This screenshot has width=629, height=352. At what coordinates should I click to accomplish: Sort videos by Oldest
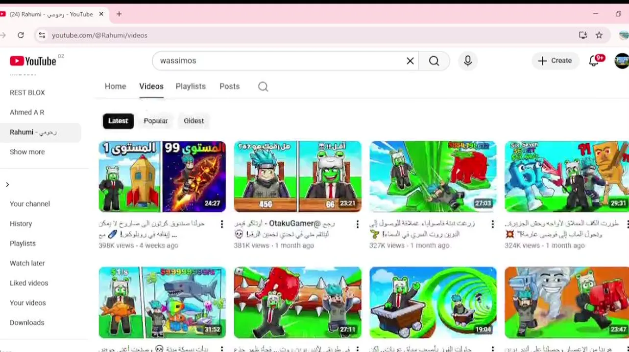pyautogui.click(x=194, y=121)
